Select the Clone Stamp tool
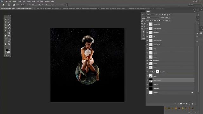 pos(6,30)
